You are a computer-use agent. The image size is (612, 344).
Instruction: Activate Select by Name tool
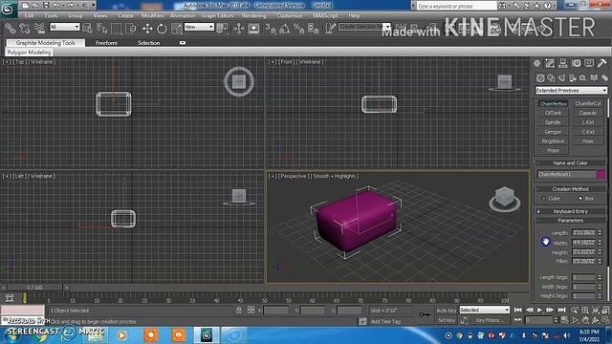[x=102, y=28]
